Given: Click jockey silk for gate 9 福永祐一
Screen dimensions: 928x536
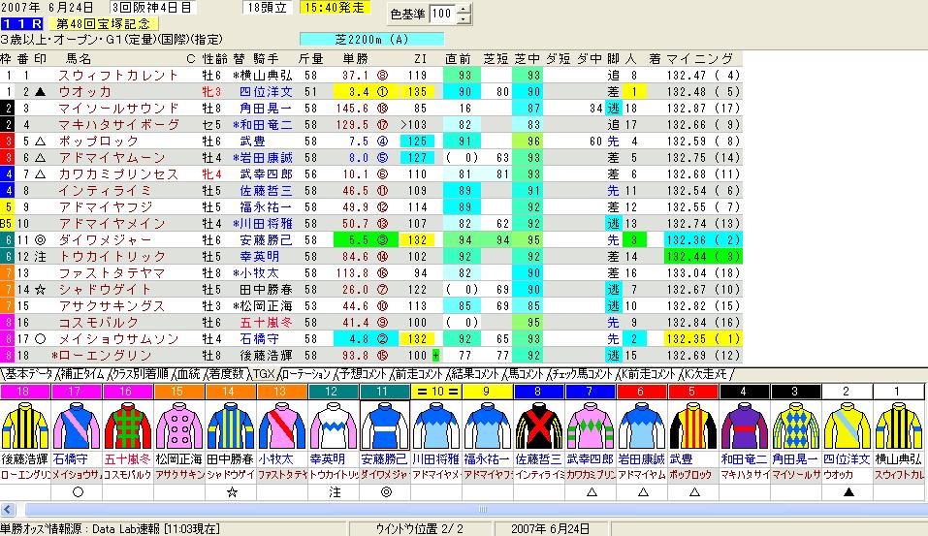Looking at the screenshot, I should pos(489,426).
